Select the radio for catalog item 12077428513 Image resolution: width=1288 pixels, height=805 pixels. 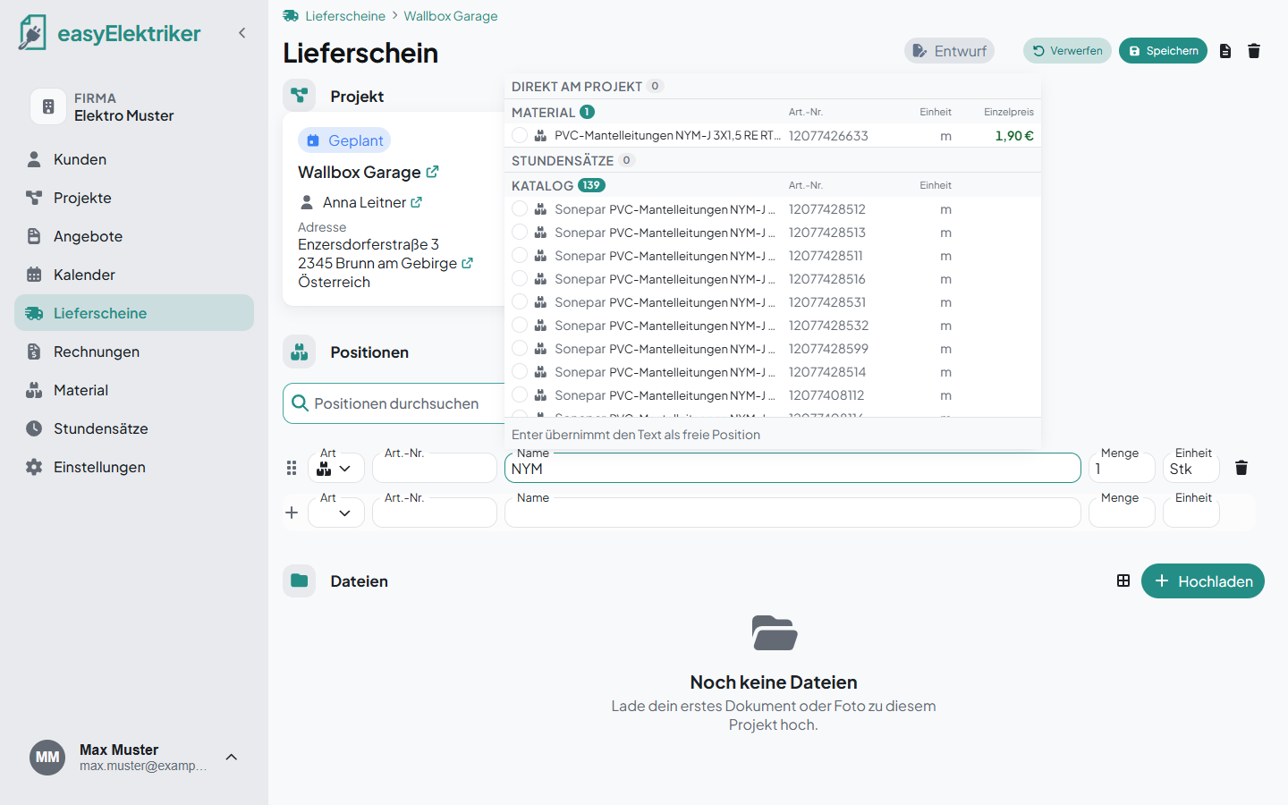pyautogui.click(x=520, y=232)
